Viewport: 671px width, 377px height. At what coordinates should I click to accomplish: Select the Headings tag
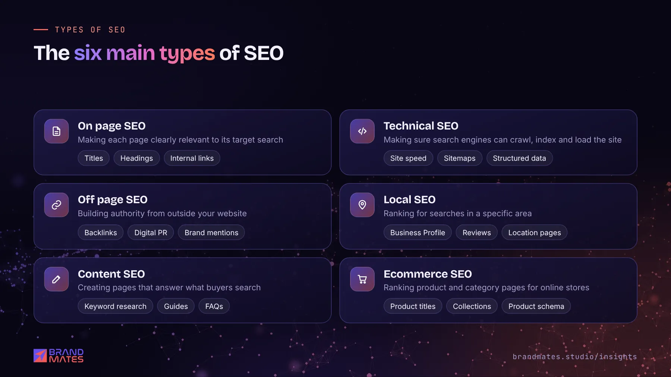(x=136, y=158)
